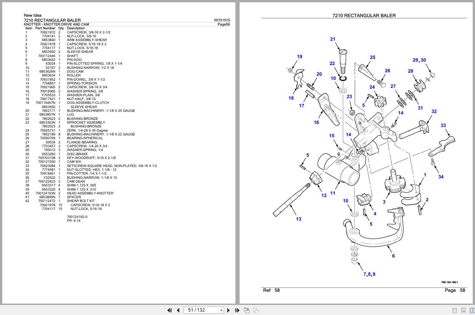Jump to the last page
Viewport: 475px width, 315px height.
click(237, 310)
